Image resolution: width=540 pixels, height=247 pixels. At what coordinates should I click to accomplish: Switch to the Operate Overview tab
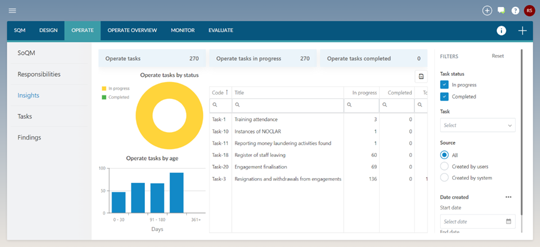click(x=132, y=30)
